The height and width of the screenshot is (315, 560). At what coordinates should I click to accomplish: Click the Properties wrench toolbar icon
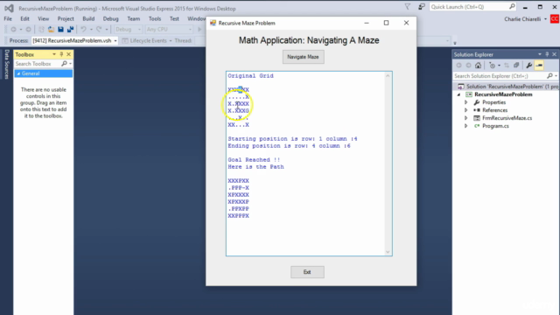pos(529,66)
